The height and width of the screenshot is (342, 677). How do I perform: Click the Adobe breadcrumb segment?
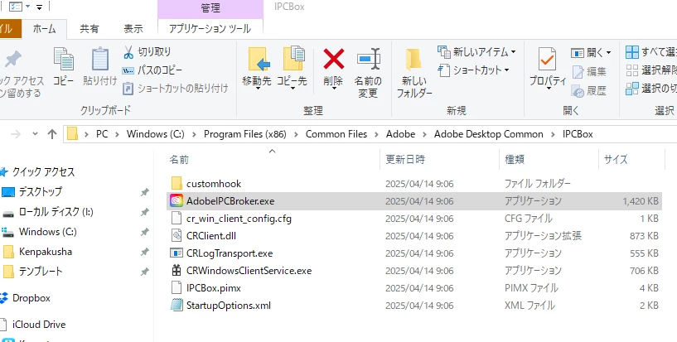[x=400, y=134]
